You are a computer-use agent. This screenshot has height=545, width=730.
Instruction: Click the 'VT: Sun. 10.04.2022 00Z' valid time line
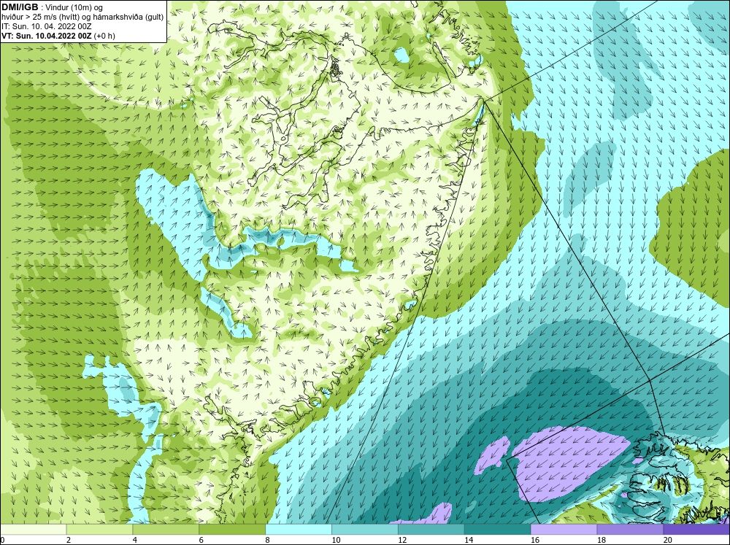58,36
